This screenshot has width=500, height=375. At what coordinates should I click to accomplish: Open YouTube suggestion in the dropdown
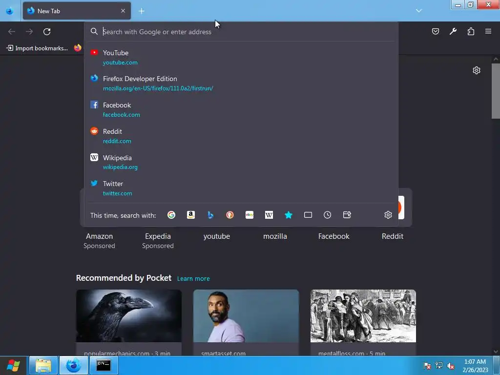pos(241,58)
